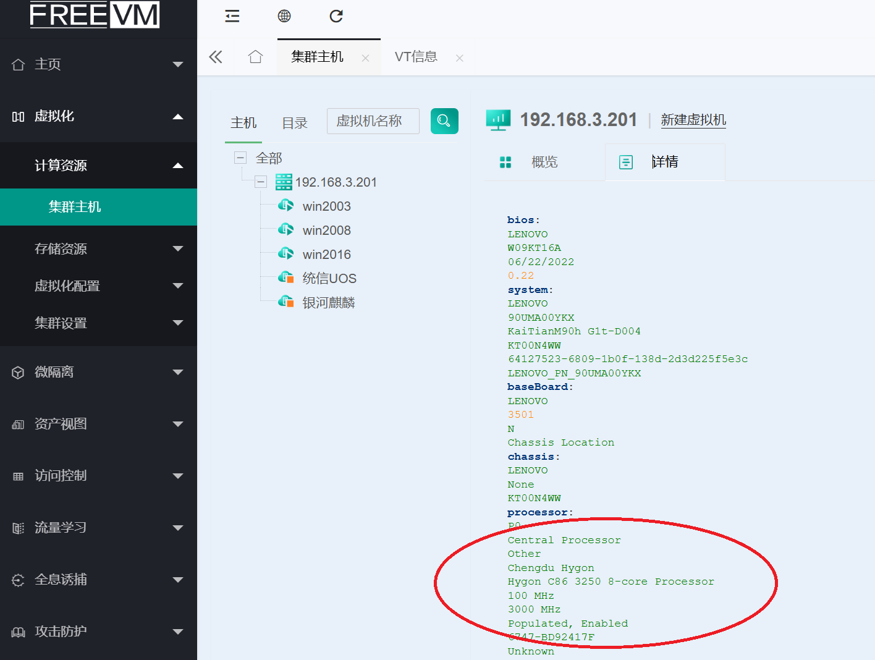The width and height of the screenshot is (875, 660).
Task: Click the 新建虚拟机 link
Action: [693, 120]
